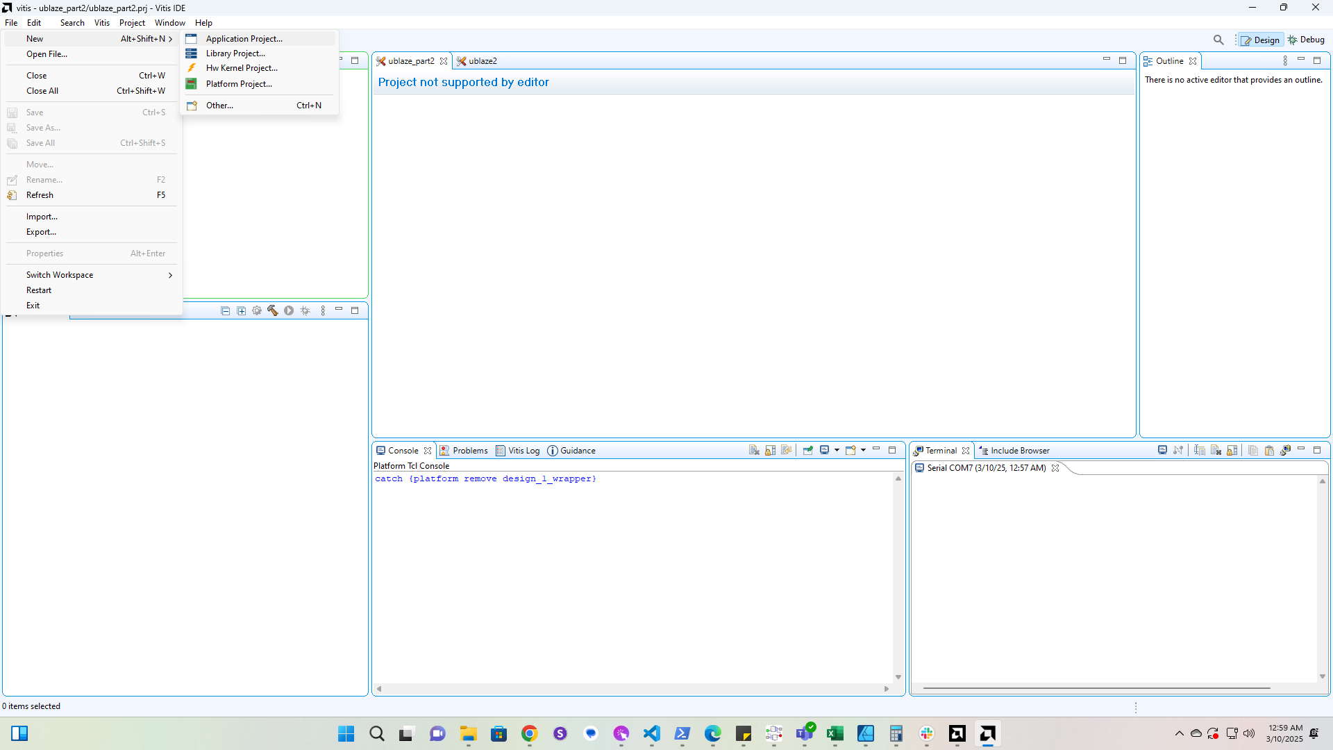The width and height of the screenshot is (1333, 750).
Task: Open the Display Selected Console dropdown arrow
Action: point(837,450)
